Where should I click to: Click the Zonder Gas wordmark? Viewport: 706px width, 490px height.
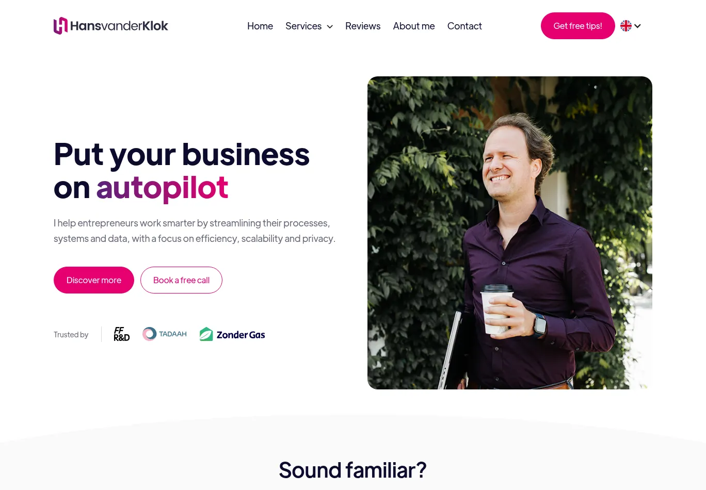tap(241, 335)
